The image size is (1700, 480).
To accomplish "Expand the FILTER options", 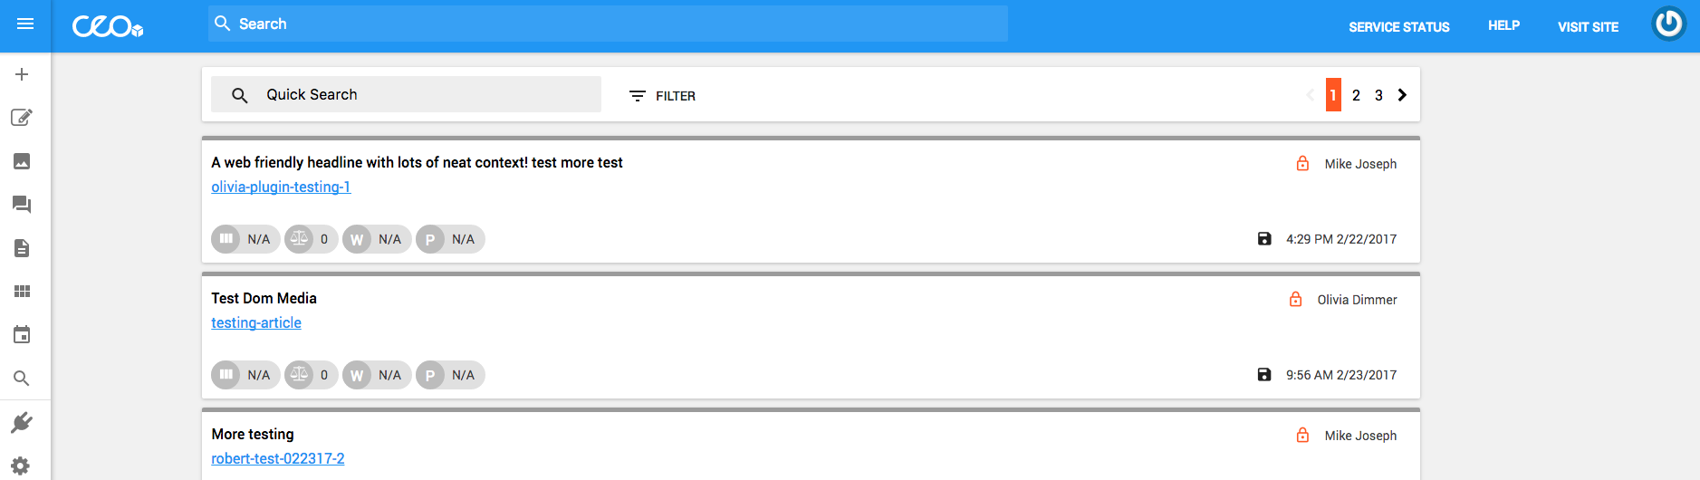I will pyautogui.click(x=663, y=96).
